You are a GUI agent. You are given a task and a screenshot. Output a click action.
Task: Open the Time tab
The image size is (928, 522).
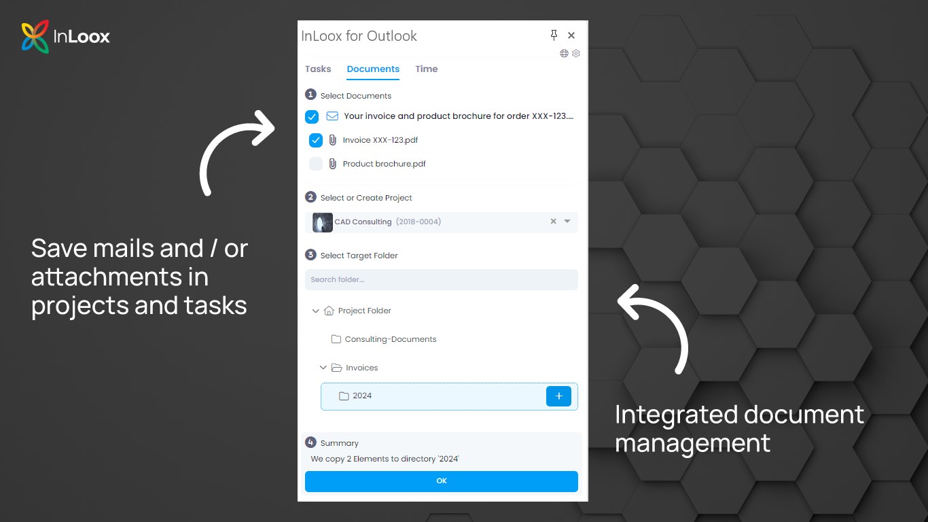[427, 69]
